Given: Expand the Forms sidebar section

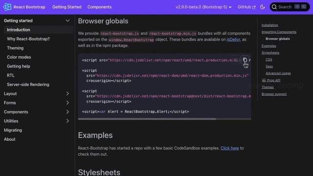Looking at the screenshot, I should 67,103.
